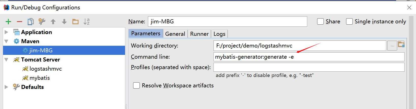
Task: Expand the Defaults tree node
Action: 7,87
